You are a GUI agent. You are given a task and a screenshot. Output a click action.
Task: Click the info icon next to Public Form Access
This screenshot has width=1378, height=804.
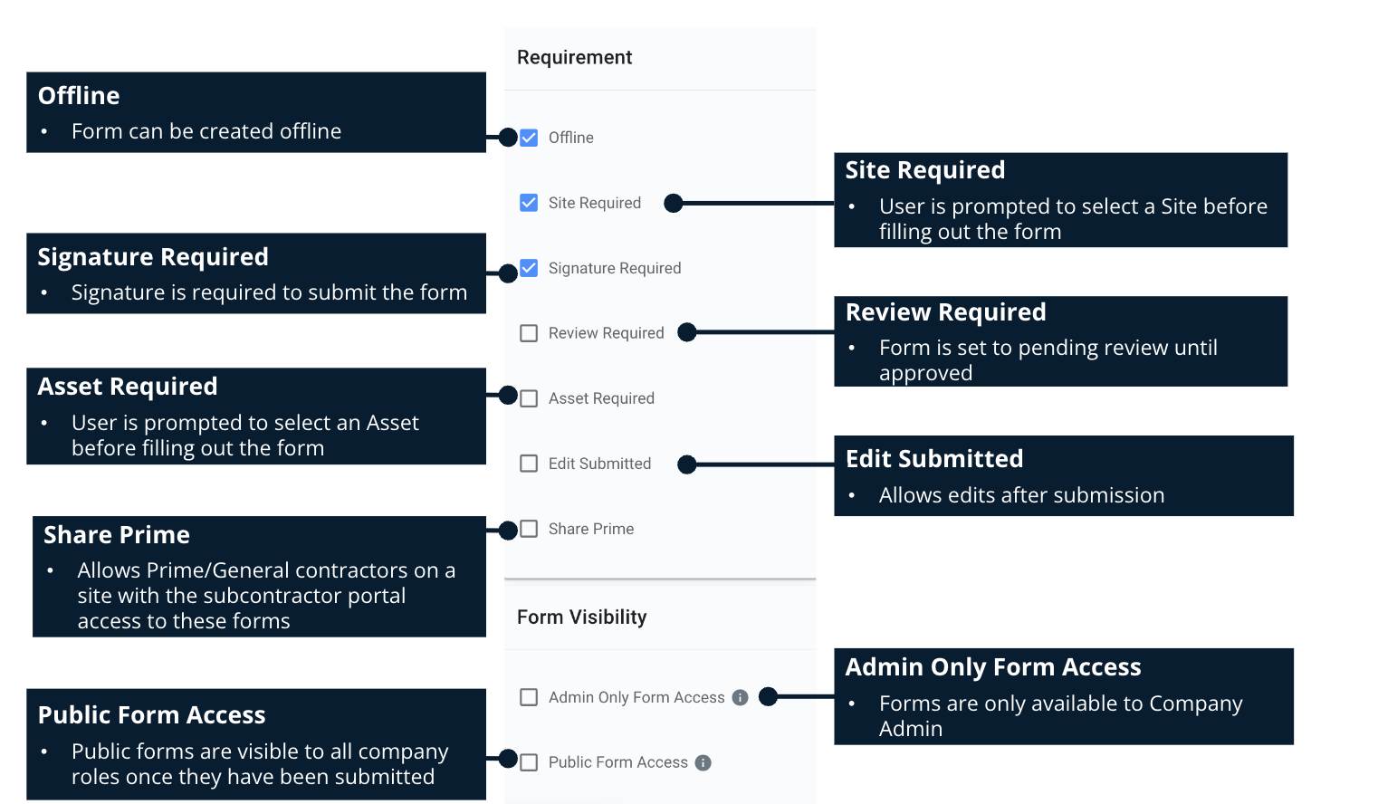click(703, 762)
